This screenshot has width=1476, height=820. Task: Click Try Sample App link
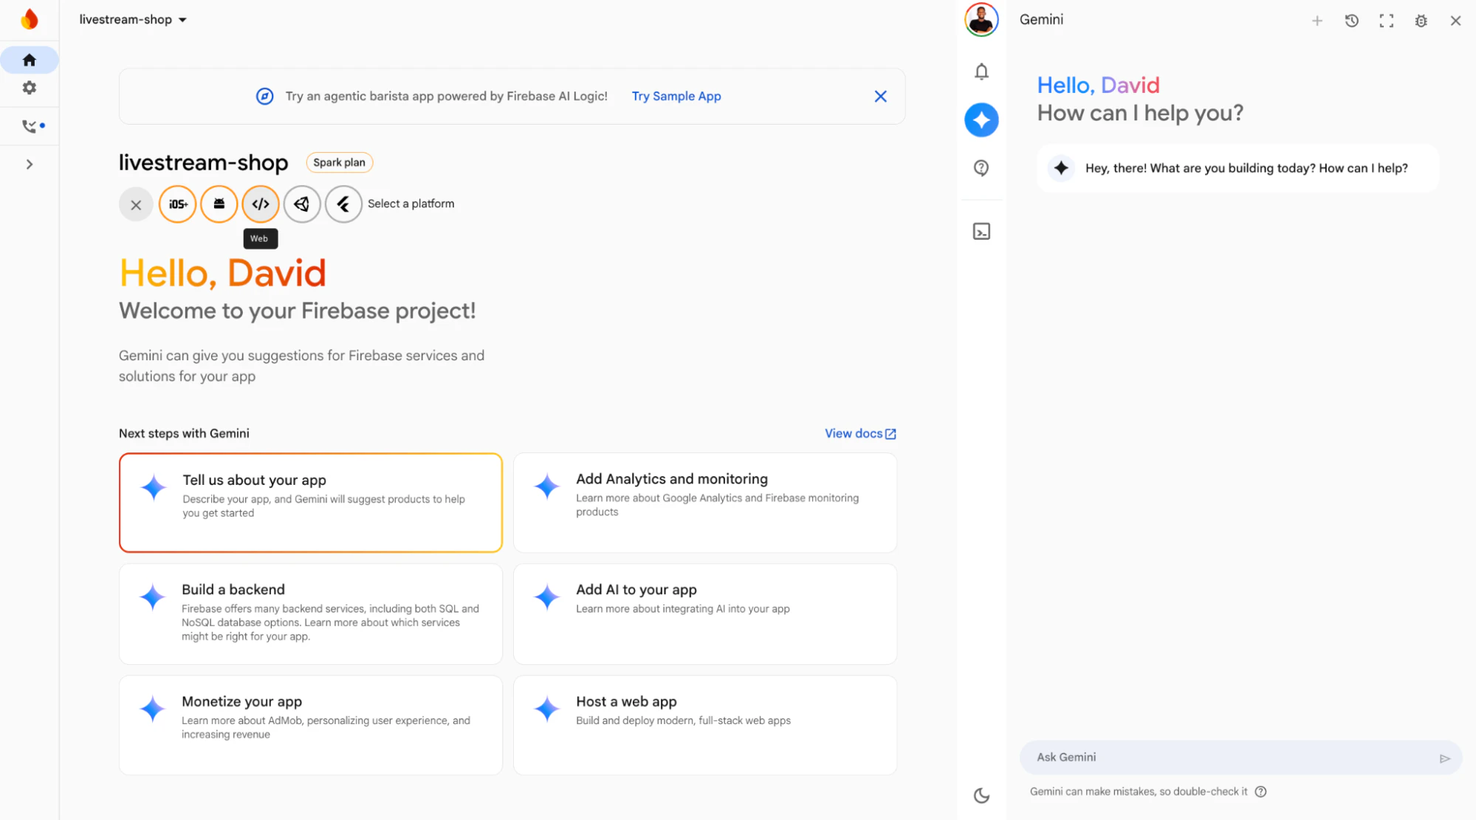pyautogui.click(x=676, y=96)
